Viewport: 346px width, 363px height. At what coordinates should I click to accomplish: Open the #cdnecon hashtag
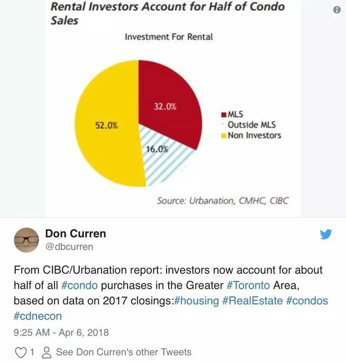tap(37, 316)
